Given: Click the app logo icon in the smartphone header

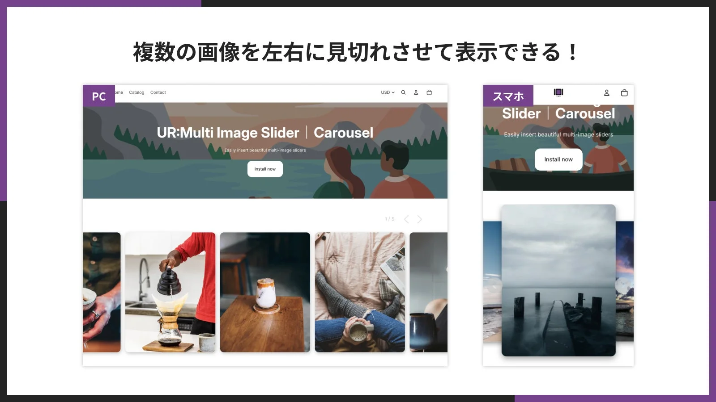Looking at the screenshot, I should (558, 93).
